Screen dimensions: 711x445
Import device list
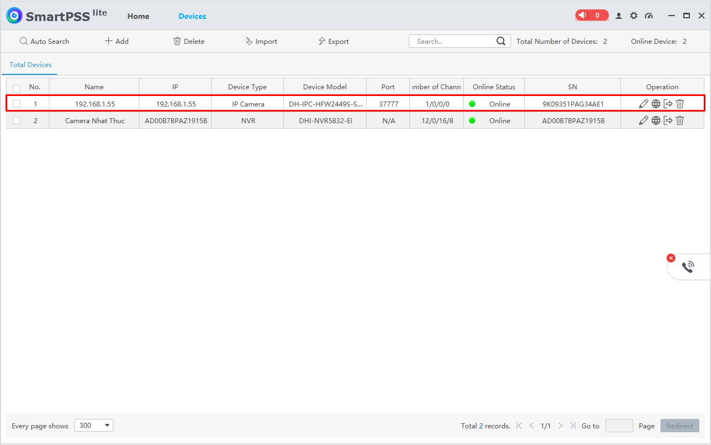point(261,41)
